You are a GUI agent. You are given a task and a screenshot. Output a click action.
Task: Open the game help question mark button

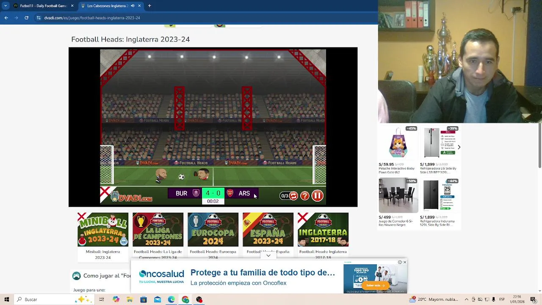305,196
